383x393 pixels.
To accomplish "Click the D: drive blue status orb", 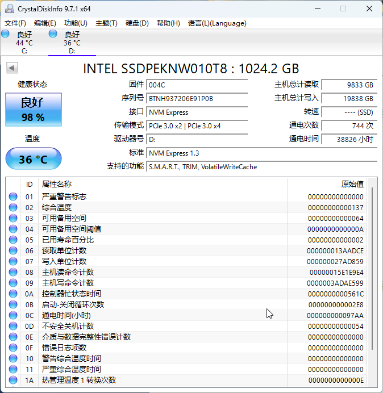I will pos(53,34).
